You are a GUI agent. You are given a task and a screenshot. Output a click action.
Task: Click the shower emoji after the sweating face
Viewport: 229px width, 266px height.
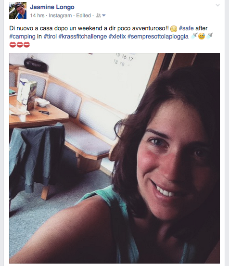pyautogui.click(x=210, y=36)
